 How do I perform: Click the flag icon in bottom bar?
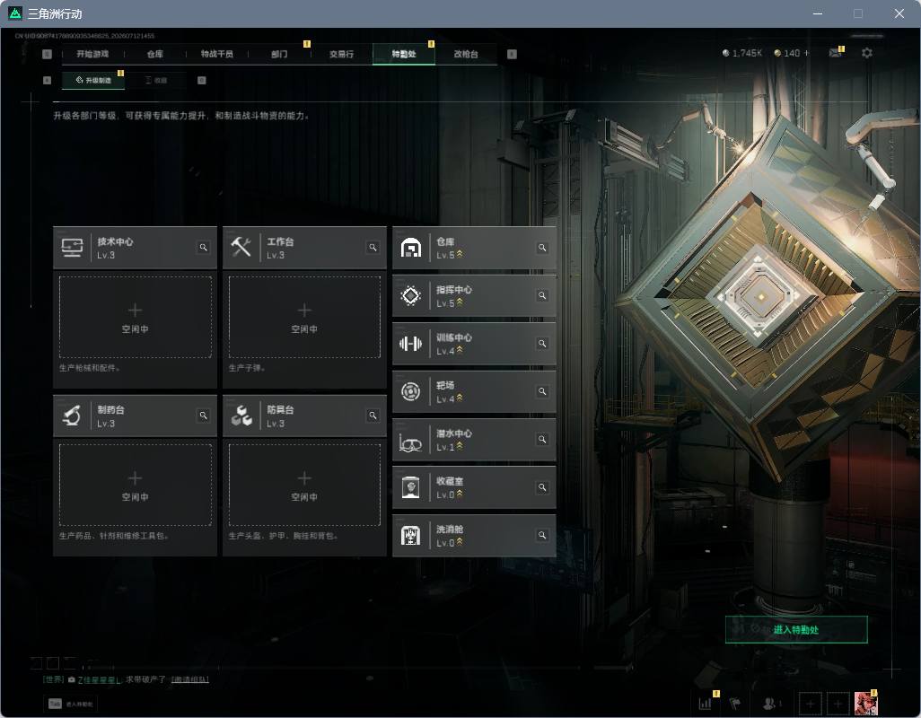(734, 703)
